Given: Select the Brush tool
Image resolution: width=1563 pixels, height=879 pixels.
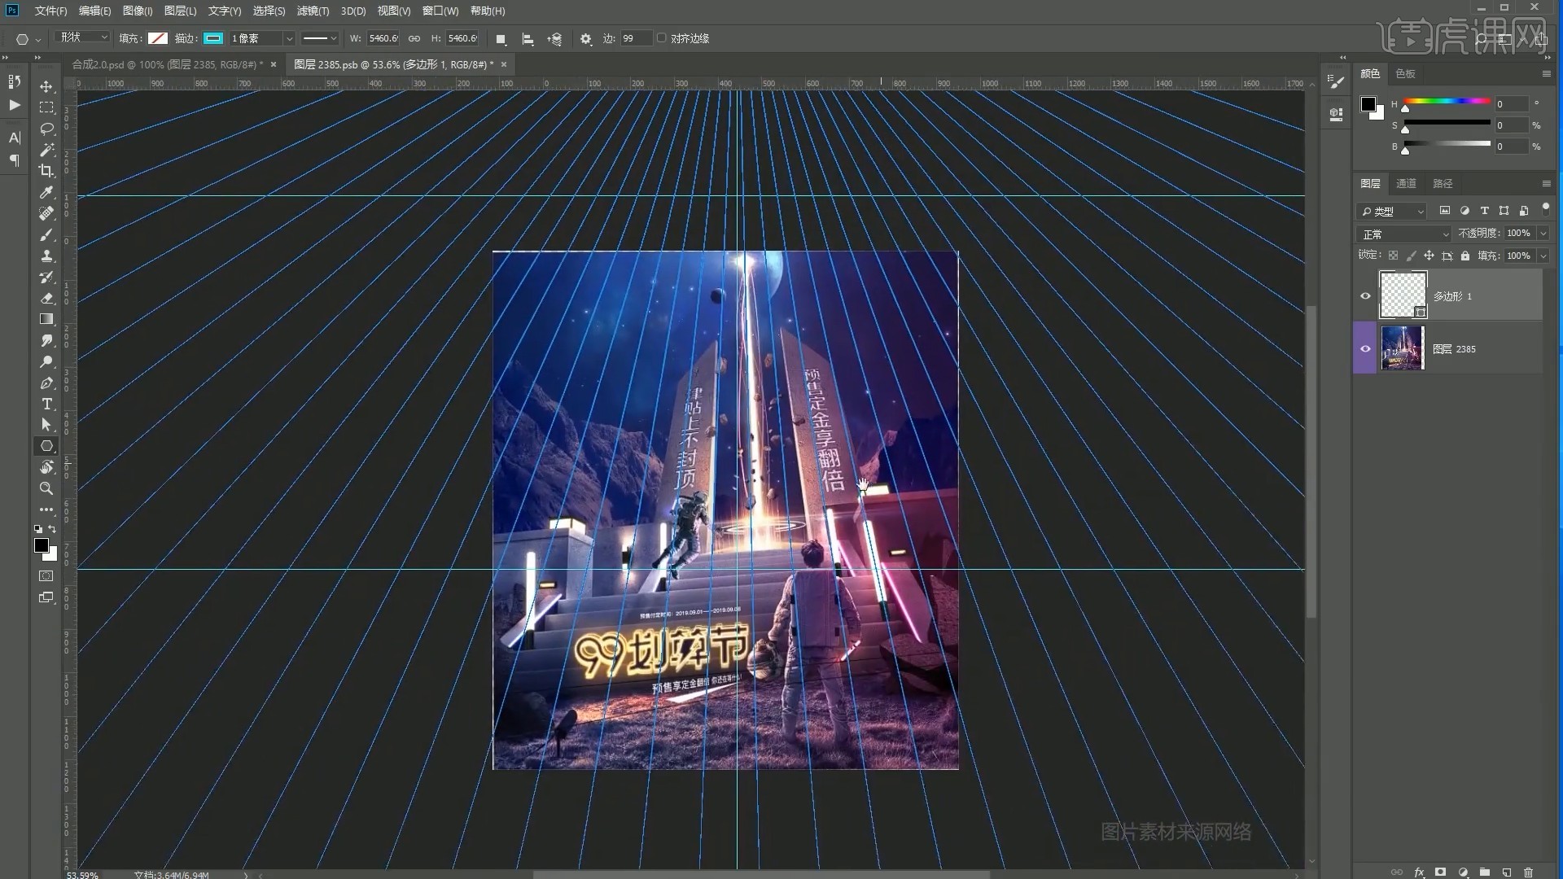Looking at the screenshot, I should coord(46,234).
